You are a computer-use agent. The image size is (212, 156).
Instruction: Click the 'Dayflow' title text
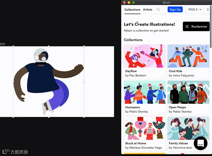(131, 71)
